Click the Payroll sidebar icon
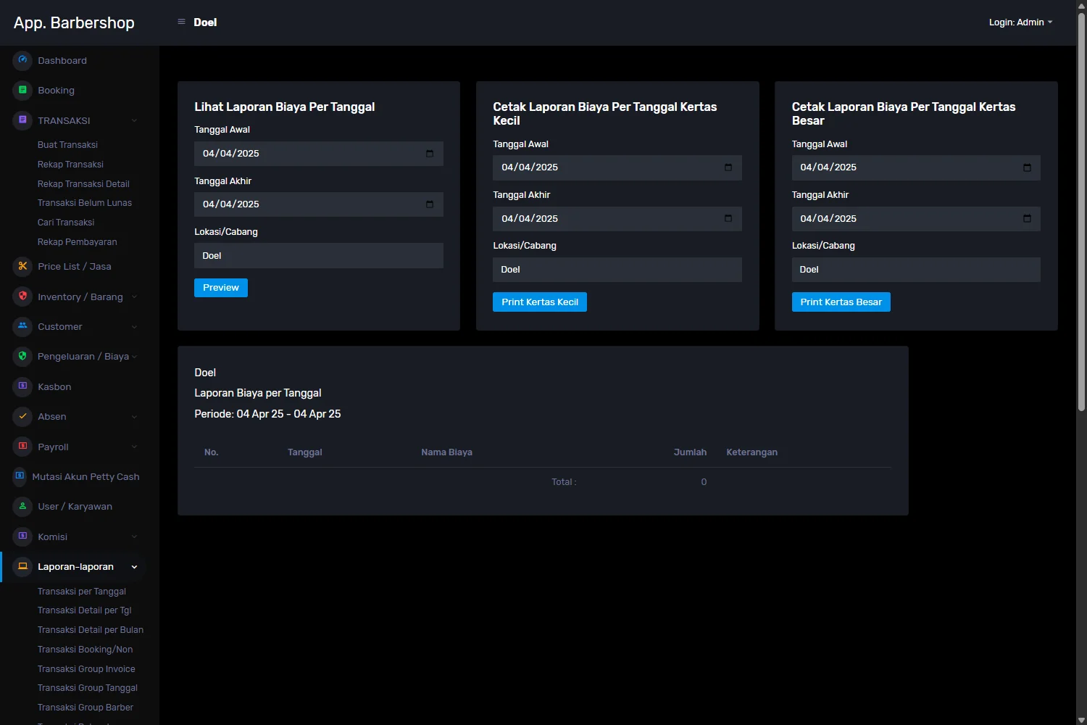This screenshot has height=725, width=1087. [x=22, y=447]
